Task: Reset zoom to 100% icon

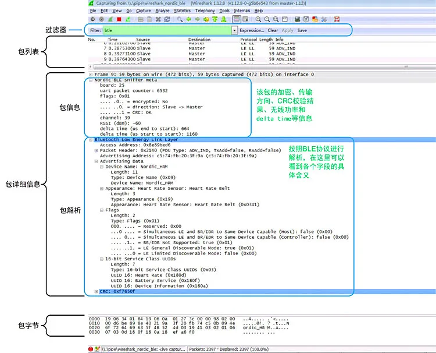Action: [276, 19]
